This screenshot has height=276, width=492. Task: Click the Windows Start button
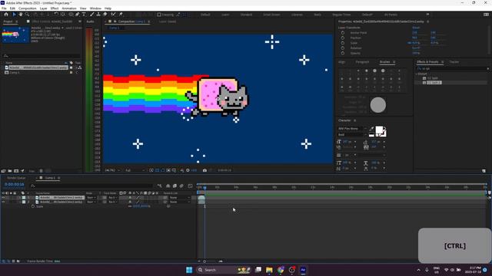tap(189, 270)
